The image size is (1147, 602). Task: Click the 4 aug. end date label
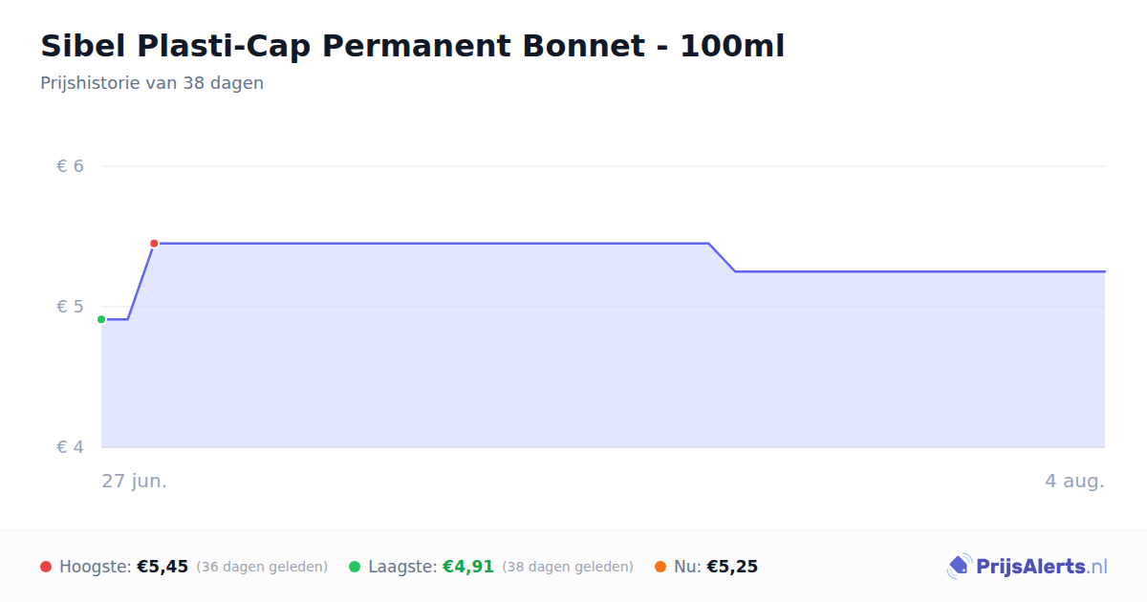coord(1074,481)
